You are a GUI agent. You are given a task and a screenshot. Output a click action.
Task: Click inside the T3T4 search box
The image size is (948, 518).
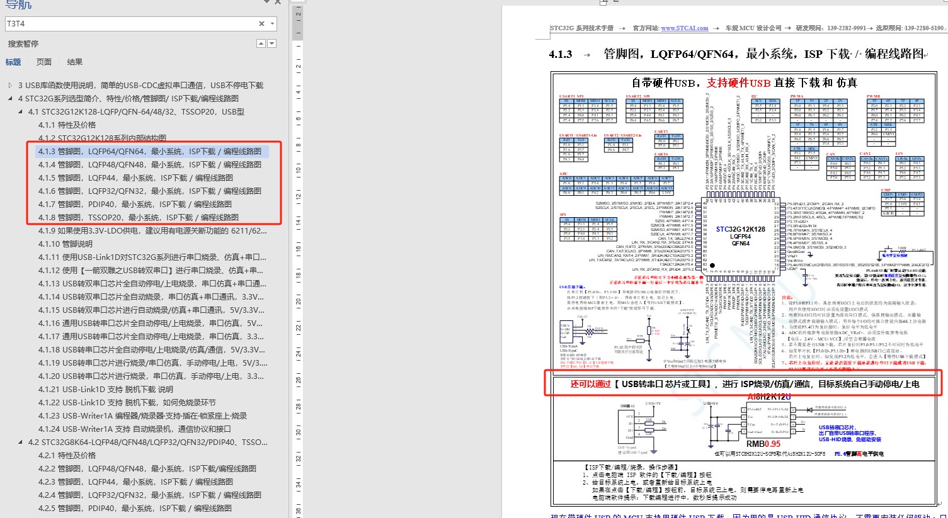point(131,24)
